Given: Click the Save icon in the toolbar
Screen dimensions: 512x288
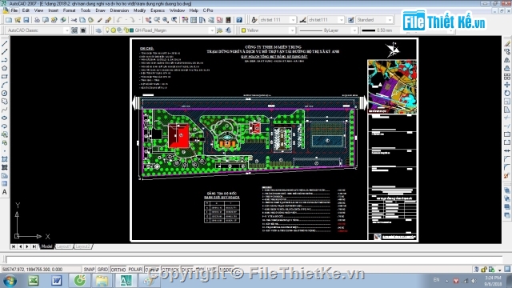Looking at the screenshot, I should [x=26, y=20].
